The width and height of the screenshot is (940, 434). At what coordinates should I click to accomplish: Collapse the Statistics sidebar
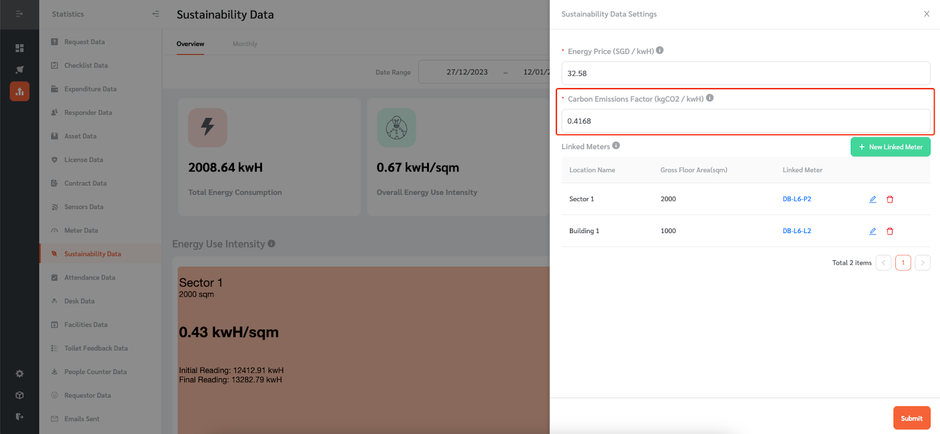point(156,14)
